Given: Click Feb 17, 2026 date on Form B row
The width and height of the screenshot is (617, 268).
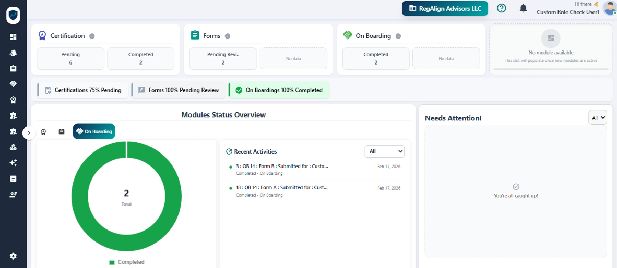Looking at the screenshot, I should click(x=389, y=167).
